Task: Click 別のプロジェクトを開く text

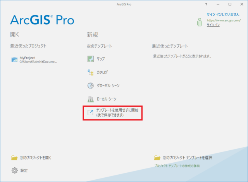Action: coord(36,158)
